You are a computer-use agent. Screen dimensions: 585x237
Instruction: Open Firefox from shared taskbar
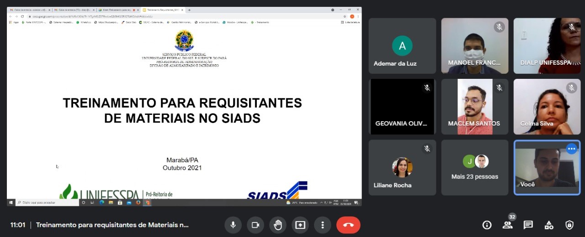[x=138, y=202]
